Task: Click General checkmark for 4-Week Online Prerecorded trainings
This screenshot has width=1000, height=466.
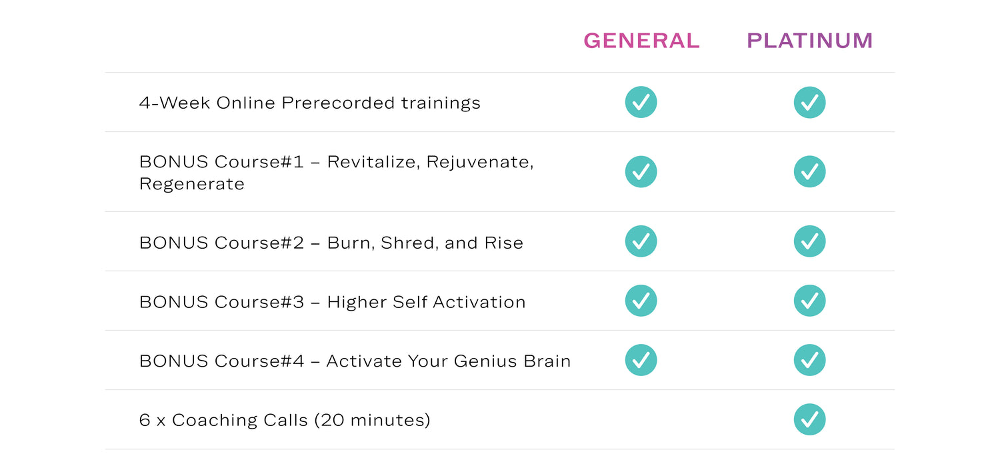Action: [x=641, y=103]
